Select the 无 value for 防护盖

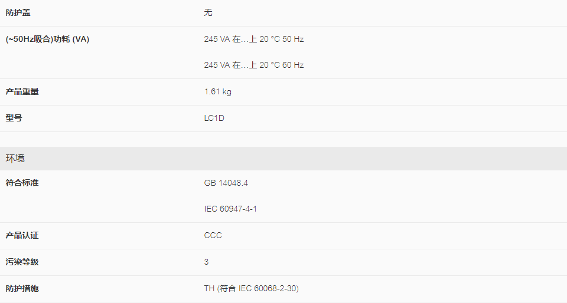(x=208, y=12)
